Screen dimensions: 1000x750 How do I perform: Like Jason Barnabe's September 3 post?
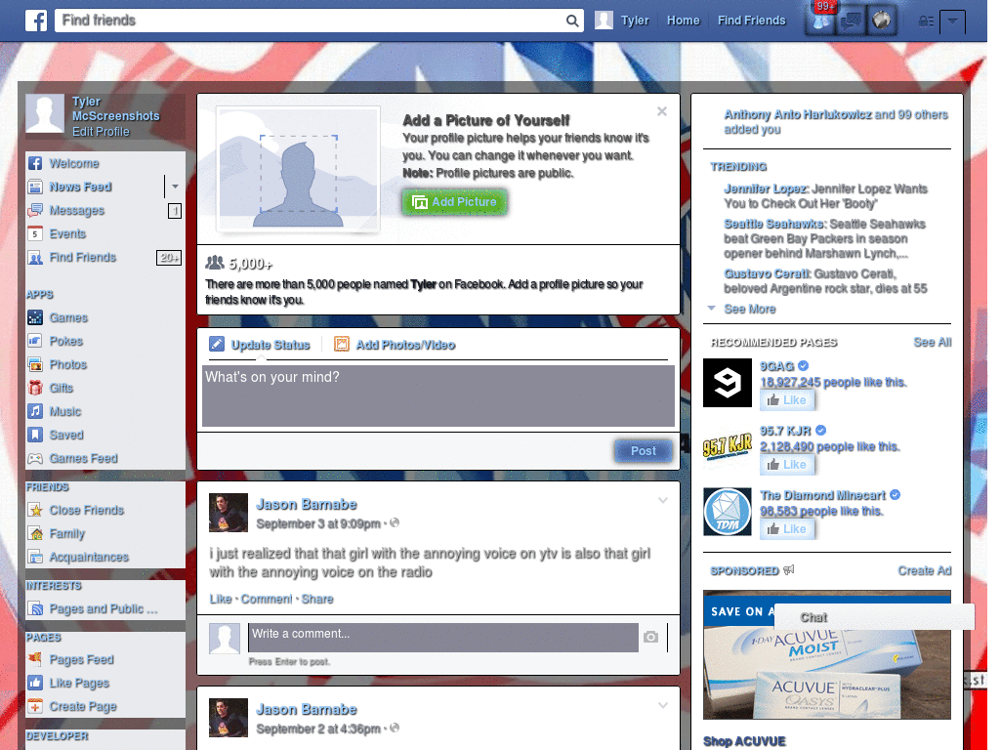point(221,599)
